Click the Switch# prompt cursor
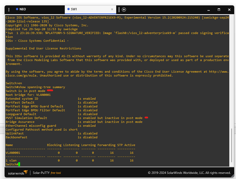236x179 pixels. point(19,164)
